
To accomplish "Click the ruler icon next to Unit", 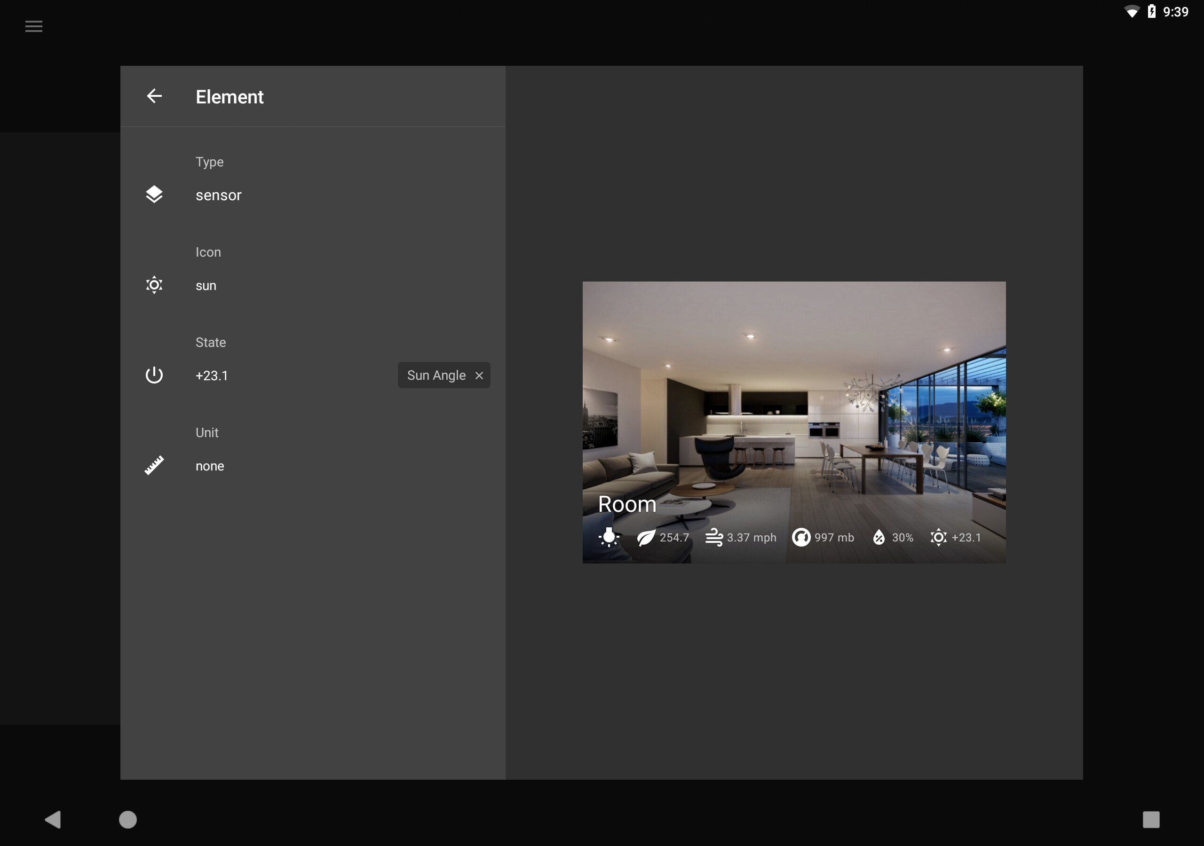I will pyautogui.click(x=154, y=465).
